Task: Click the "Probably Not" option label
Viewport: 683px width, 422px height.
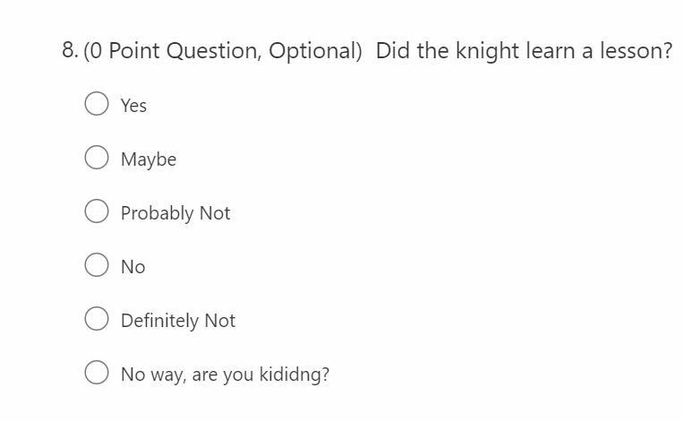Action: pyautogui.click(x=175, y=213)
